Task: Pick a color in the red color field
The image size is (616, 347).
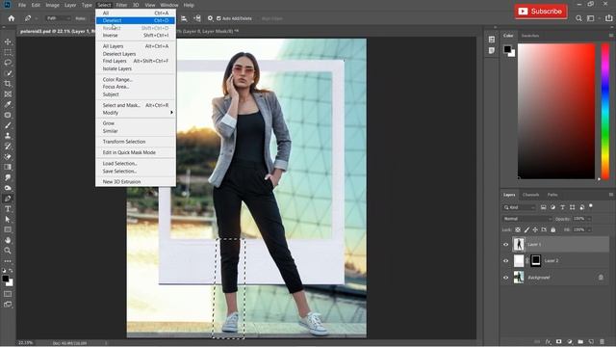Action: 556,111
